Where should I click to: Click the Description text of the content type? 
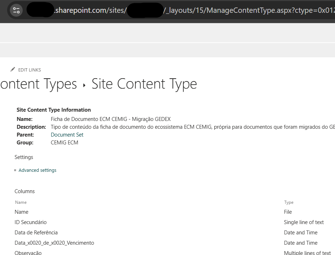[x=193, y=127]
